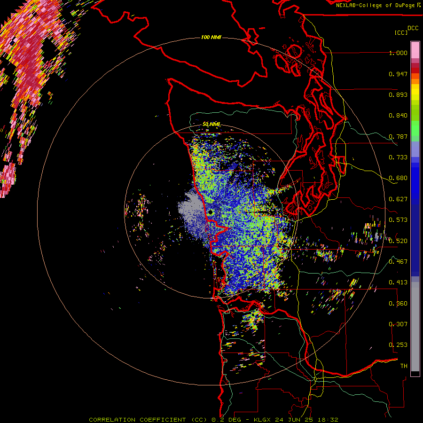Click the pink top segment of color bar
The width and height of the screenshot is (423, 423).
click(x=415, y=50)
